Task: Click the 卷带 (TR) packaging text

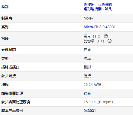Action: (92, 36)
